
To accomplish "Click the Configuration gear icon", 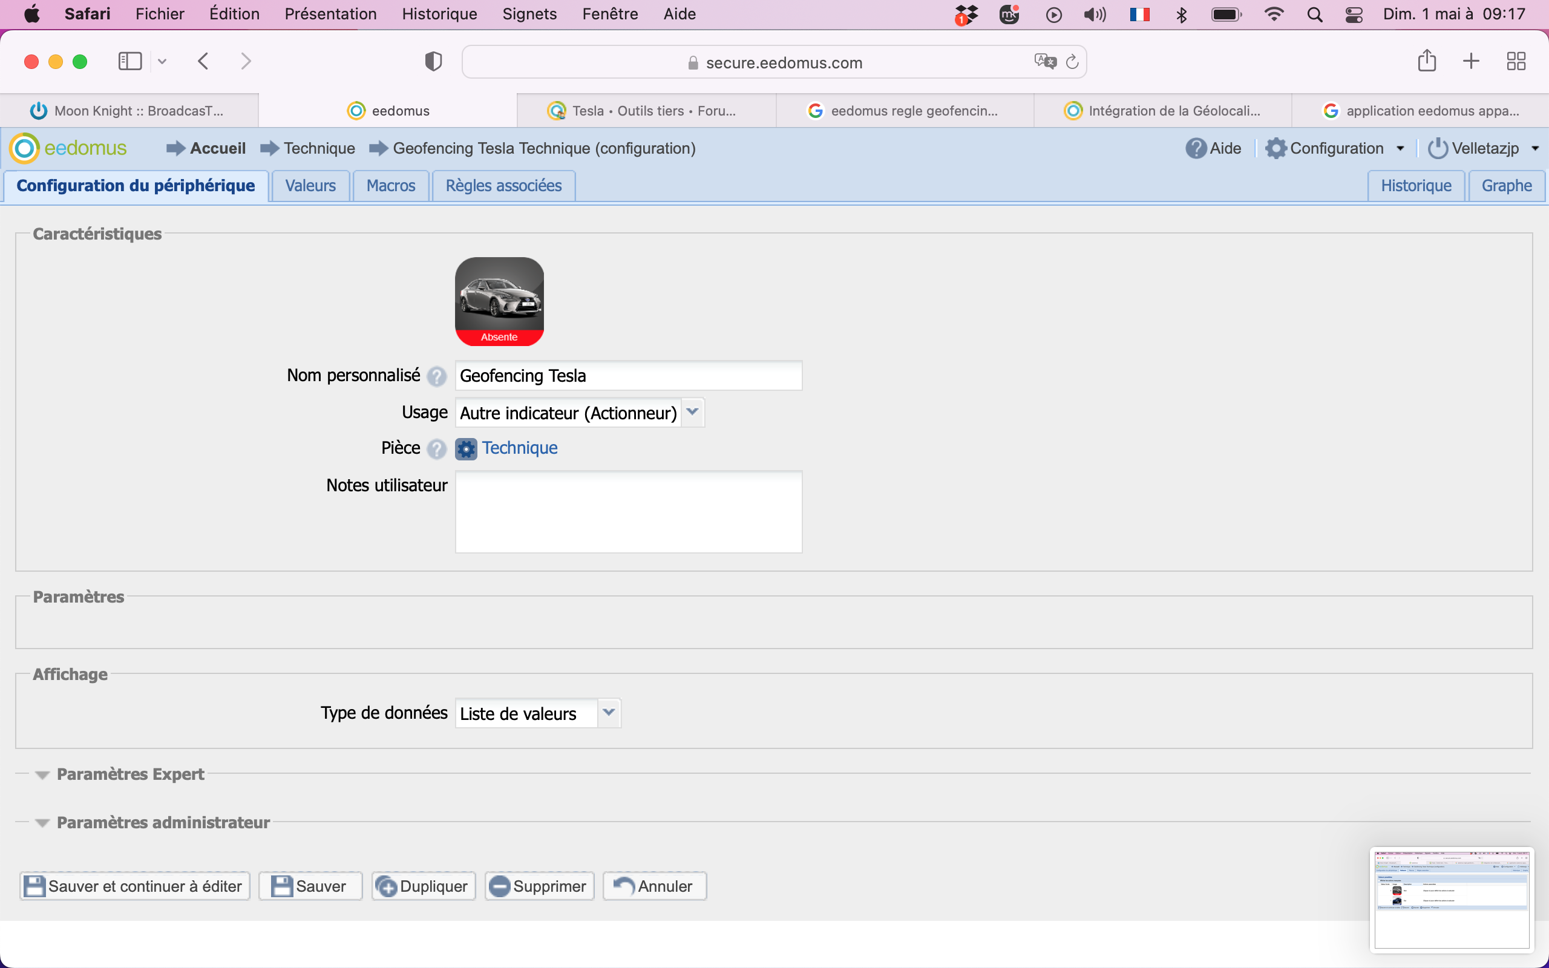I will (1276, 149).
